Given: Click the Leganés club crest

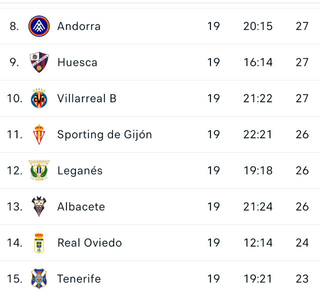Looking at the screenshot, I should coord(39,171).
